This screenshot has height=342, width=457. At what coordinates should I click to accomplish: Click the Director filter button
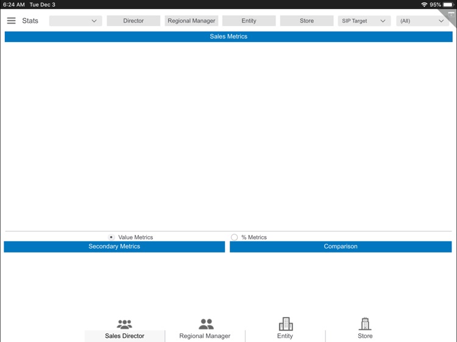pos(133,21)
